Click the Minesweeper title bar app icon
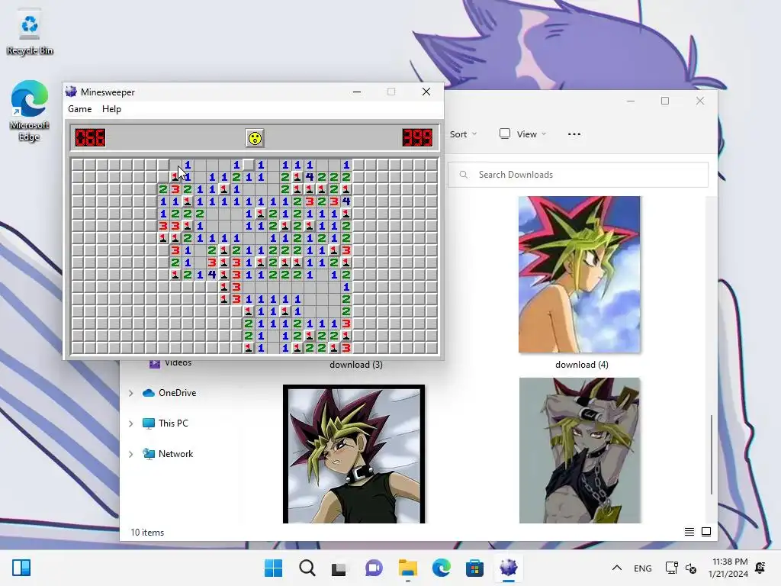The width and height of the screenshot is (781, 586). (x=71, y=92)
